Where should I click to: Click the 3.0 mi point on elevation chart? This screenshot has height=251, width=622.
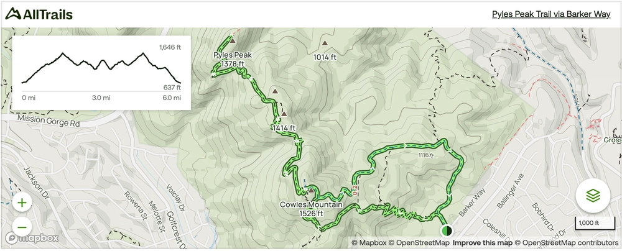[x=101, y=98]
